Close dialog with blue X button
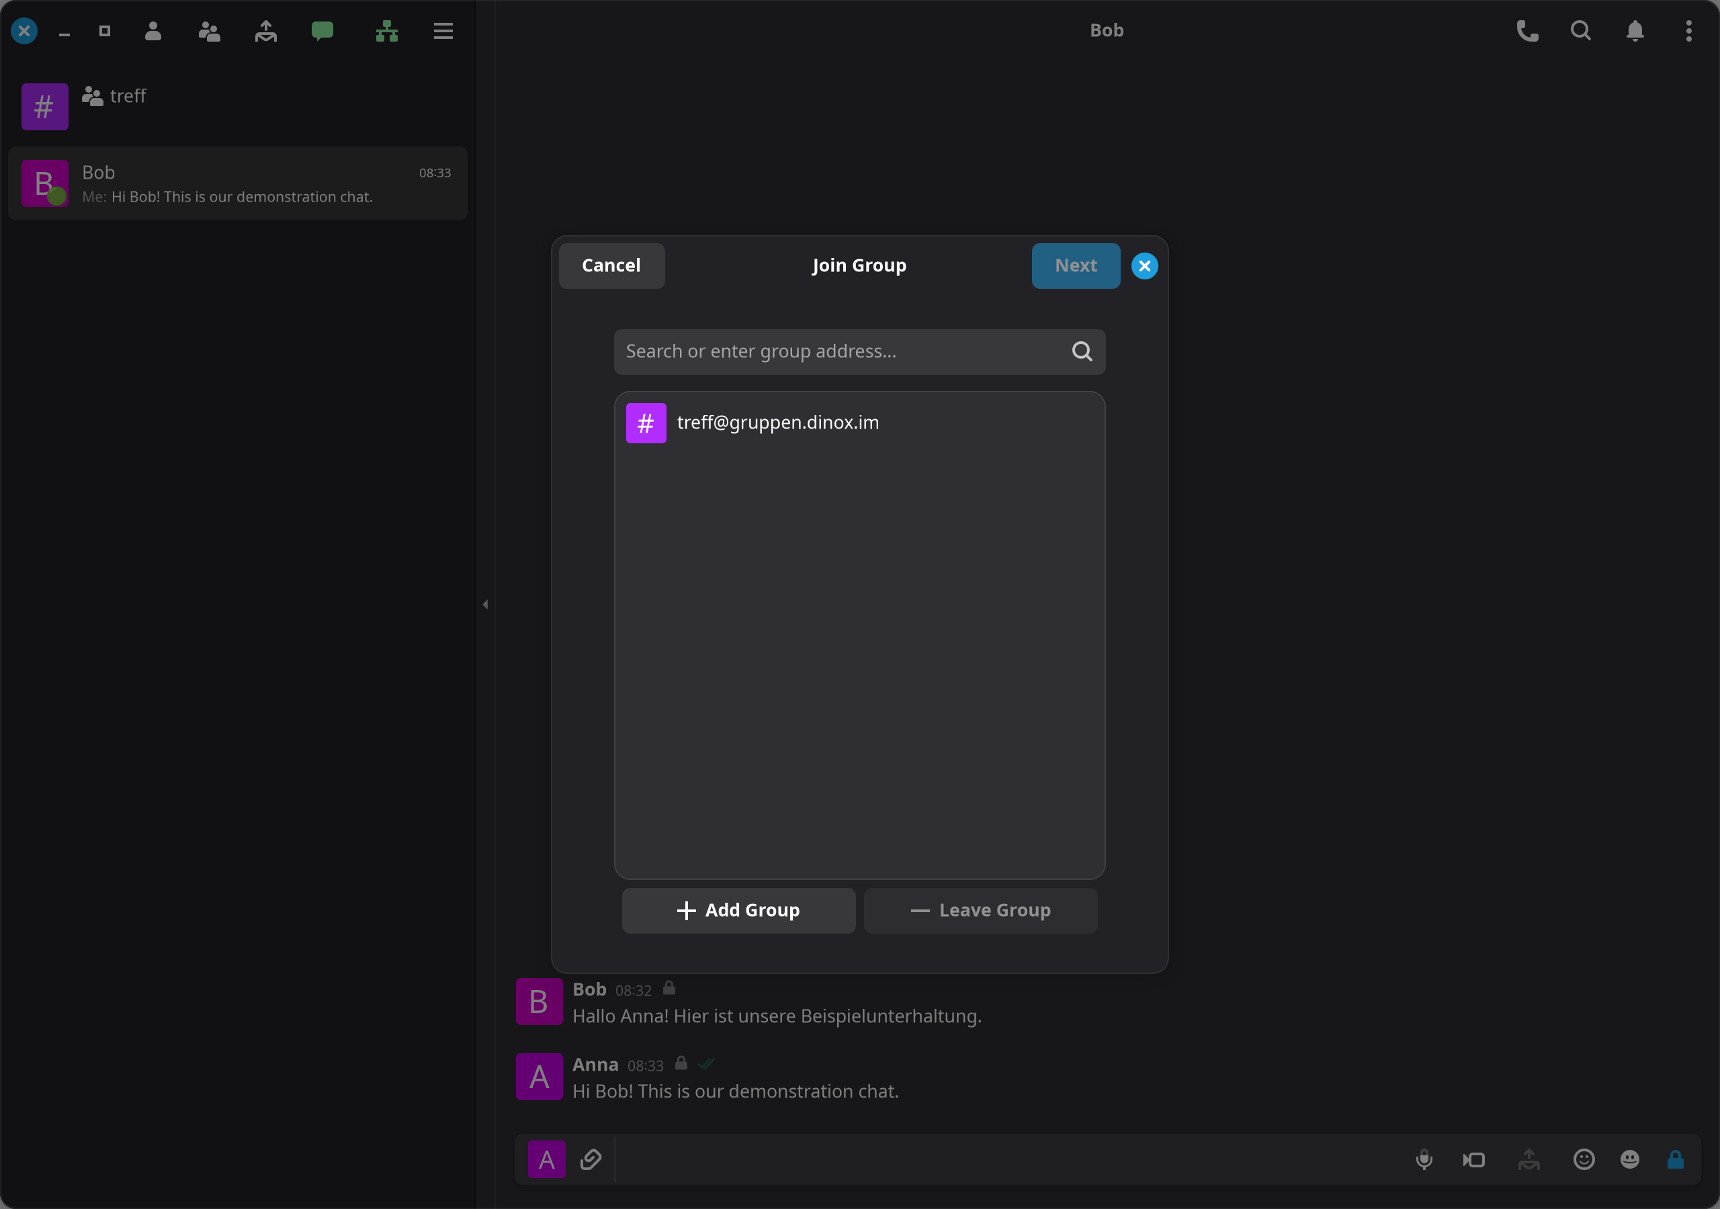 [1144, 265]
